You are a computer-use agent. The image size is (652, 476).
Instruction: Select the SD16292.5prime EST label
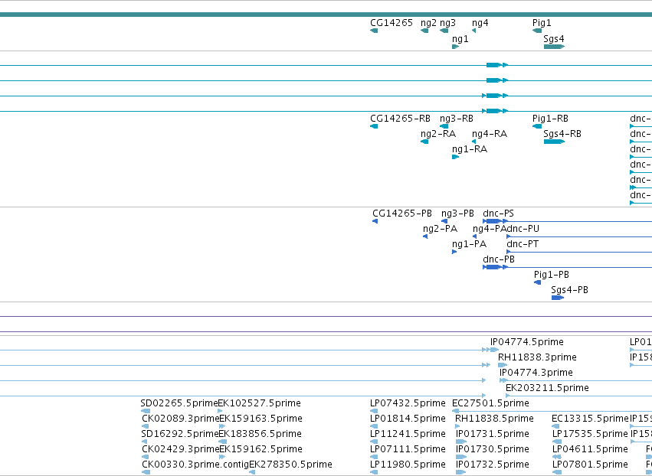click(x=179, y=434)
